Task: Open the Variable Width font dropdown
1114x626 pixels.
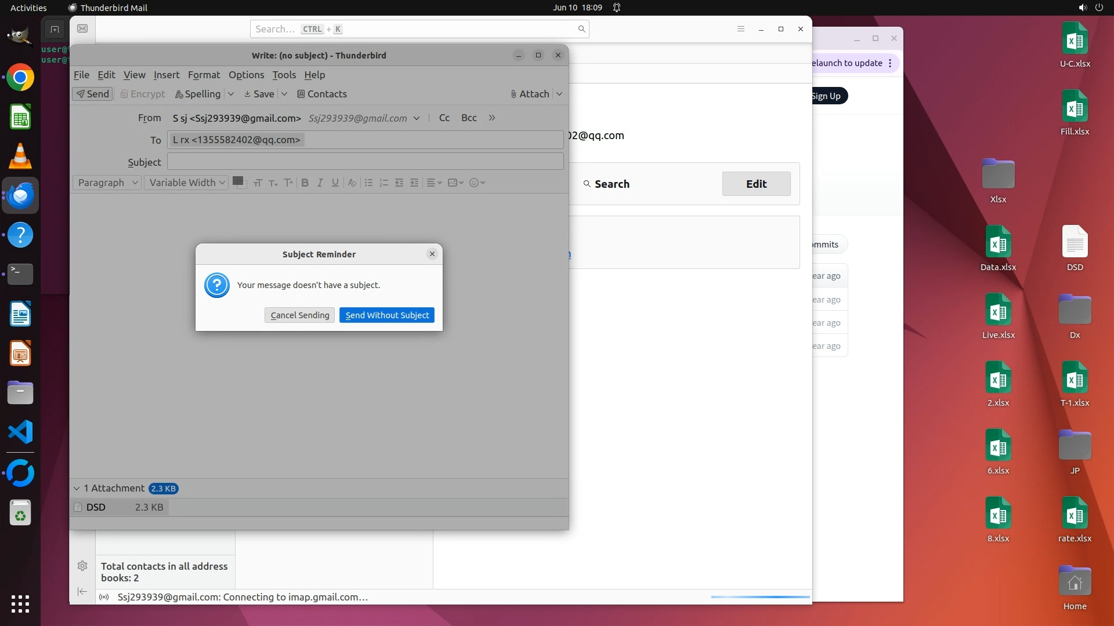Action: (x=186, y=183)
